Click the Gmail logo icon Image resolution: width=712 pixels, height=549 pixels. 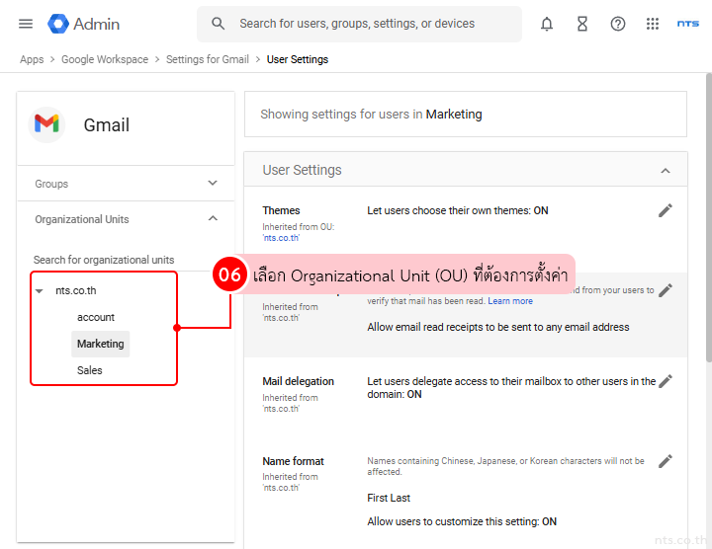point(46,124)
